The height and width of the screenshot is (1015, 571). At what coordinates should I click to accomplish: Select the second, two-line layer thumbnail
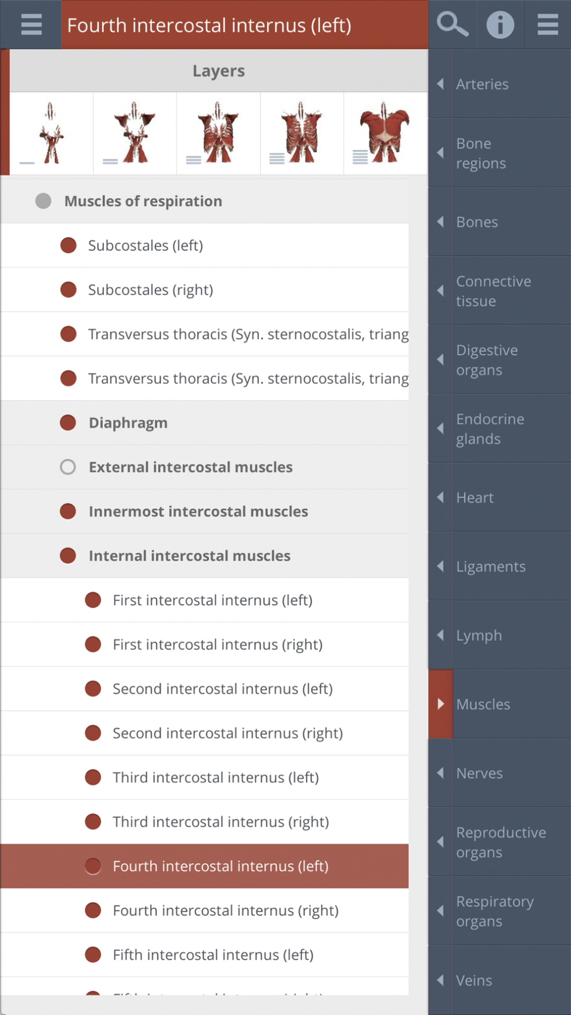(x=135, y=134)
